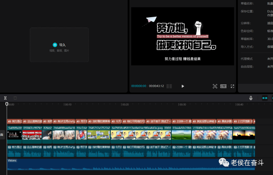Click the 导入 import label

[62, 45]
